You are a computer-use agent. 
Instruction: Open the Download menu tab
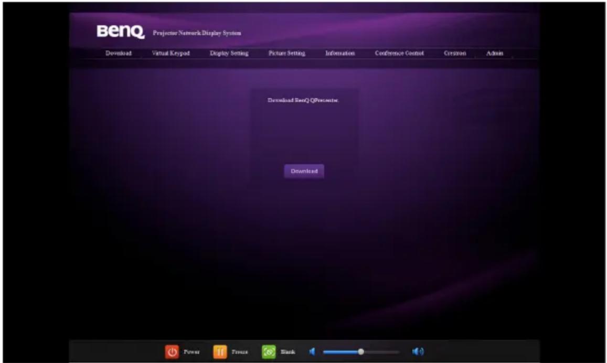(x=119, y=53)
